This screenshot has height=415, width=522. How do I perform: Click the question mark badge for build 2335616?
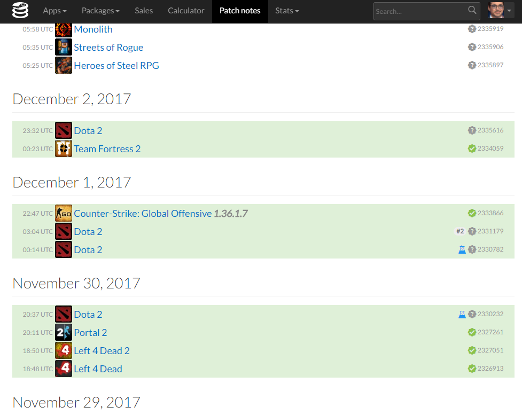tap(472, 130)
